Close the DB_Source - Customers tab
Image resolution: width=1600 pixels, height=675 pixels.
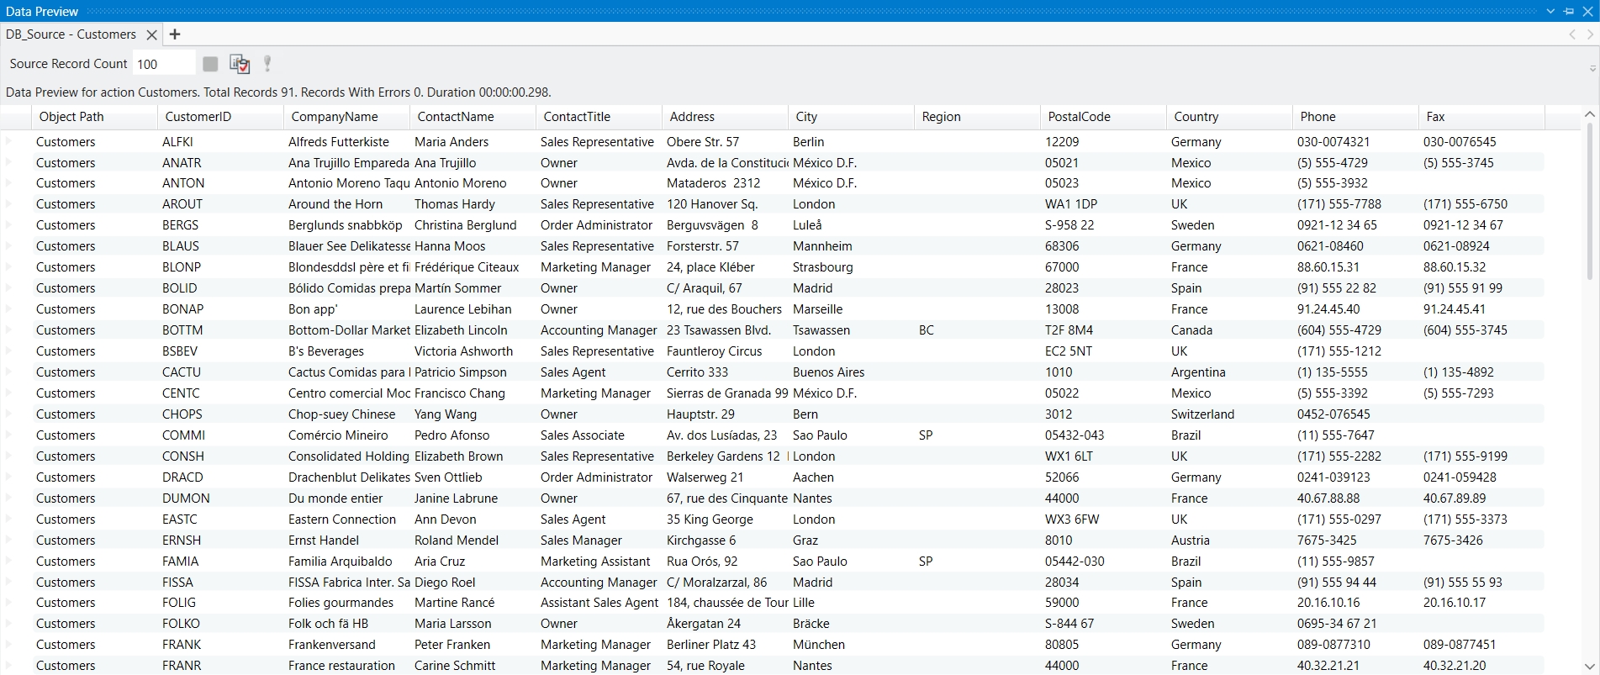pos(151,34)
